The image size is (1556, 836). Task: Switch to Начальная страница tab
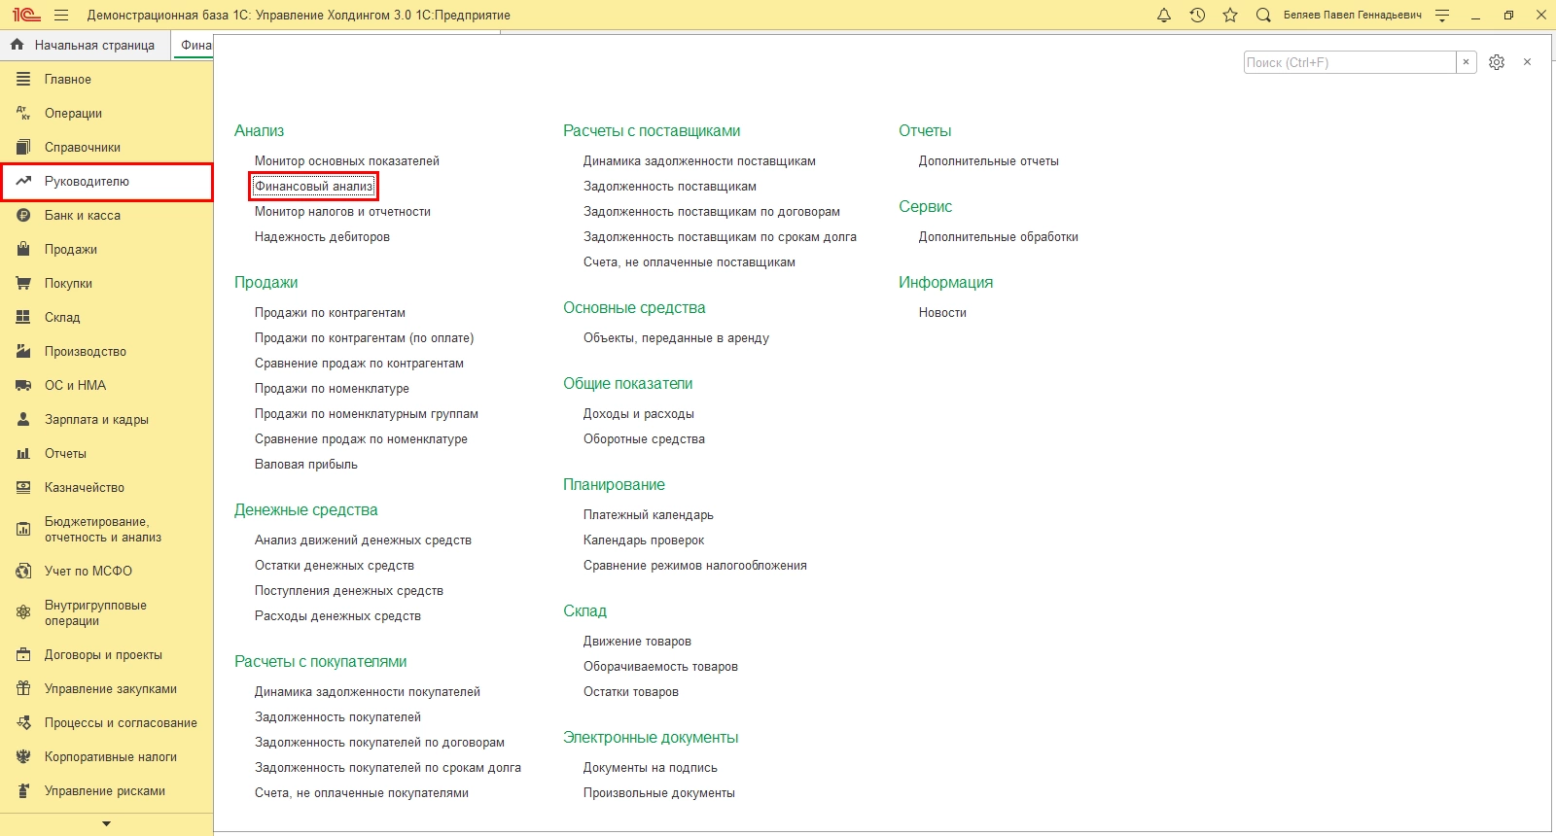tap(85, 45)
